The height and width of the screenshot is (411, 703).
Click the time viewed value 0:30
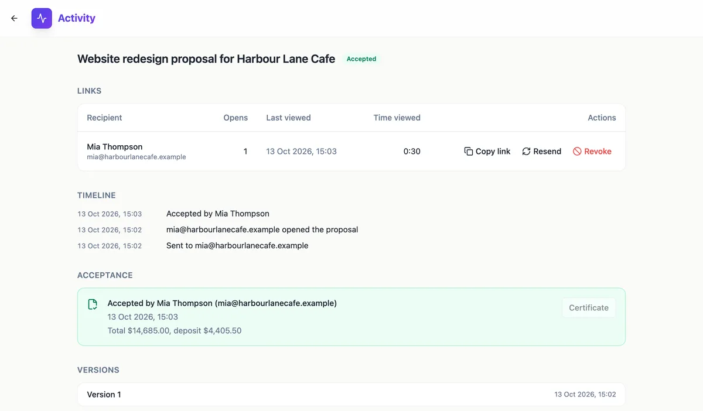(x=412, y=152)
